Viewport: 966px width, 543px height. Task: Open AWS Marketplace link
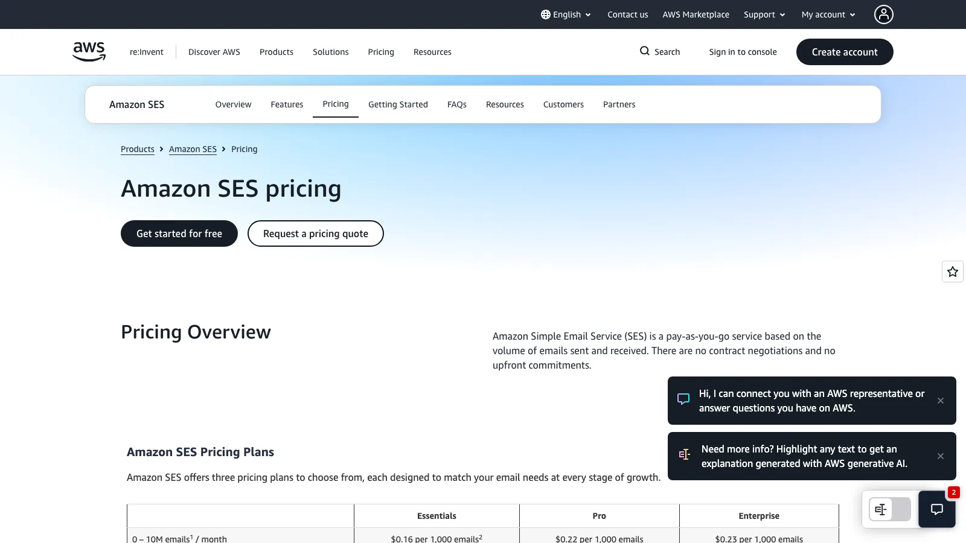coord(696,14)
